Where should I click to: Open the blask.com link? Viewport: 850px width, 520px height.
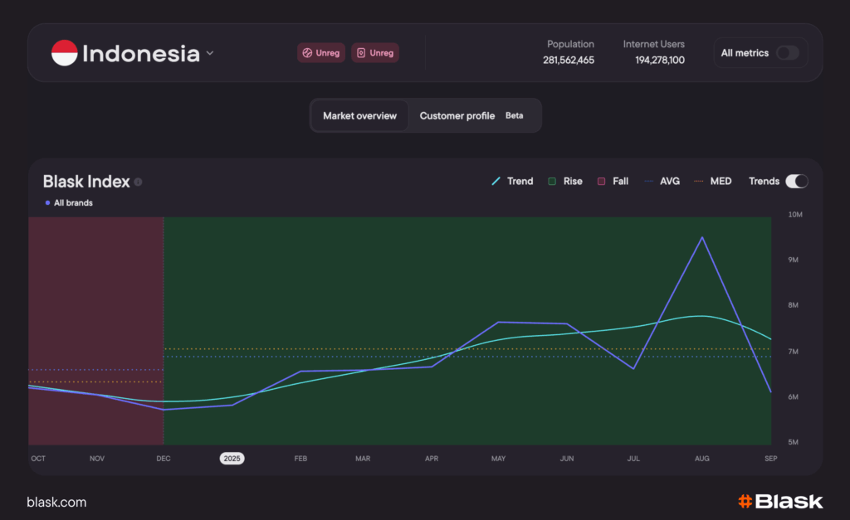tap(56, 502)
